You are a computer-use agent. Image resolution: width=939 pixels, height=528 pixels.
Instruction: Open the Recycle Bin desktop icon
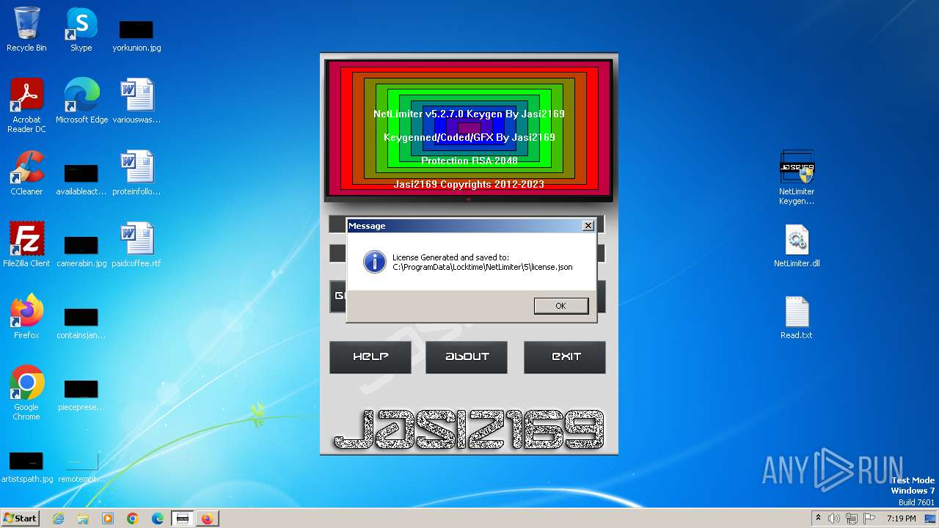point(26,29)
